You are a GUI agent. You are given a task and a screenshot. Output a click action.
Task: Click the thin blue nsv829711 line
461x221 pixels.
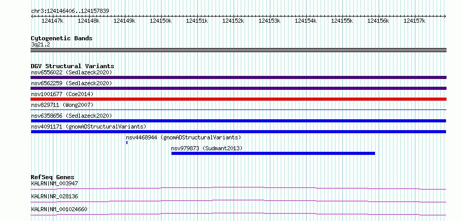click(x=238, y=110)
